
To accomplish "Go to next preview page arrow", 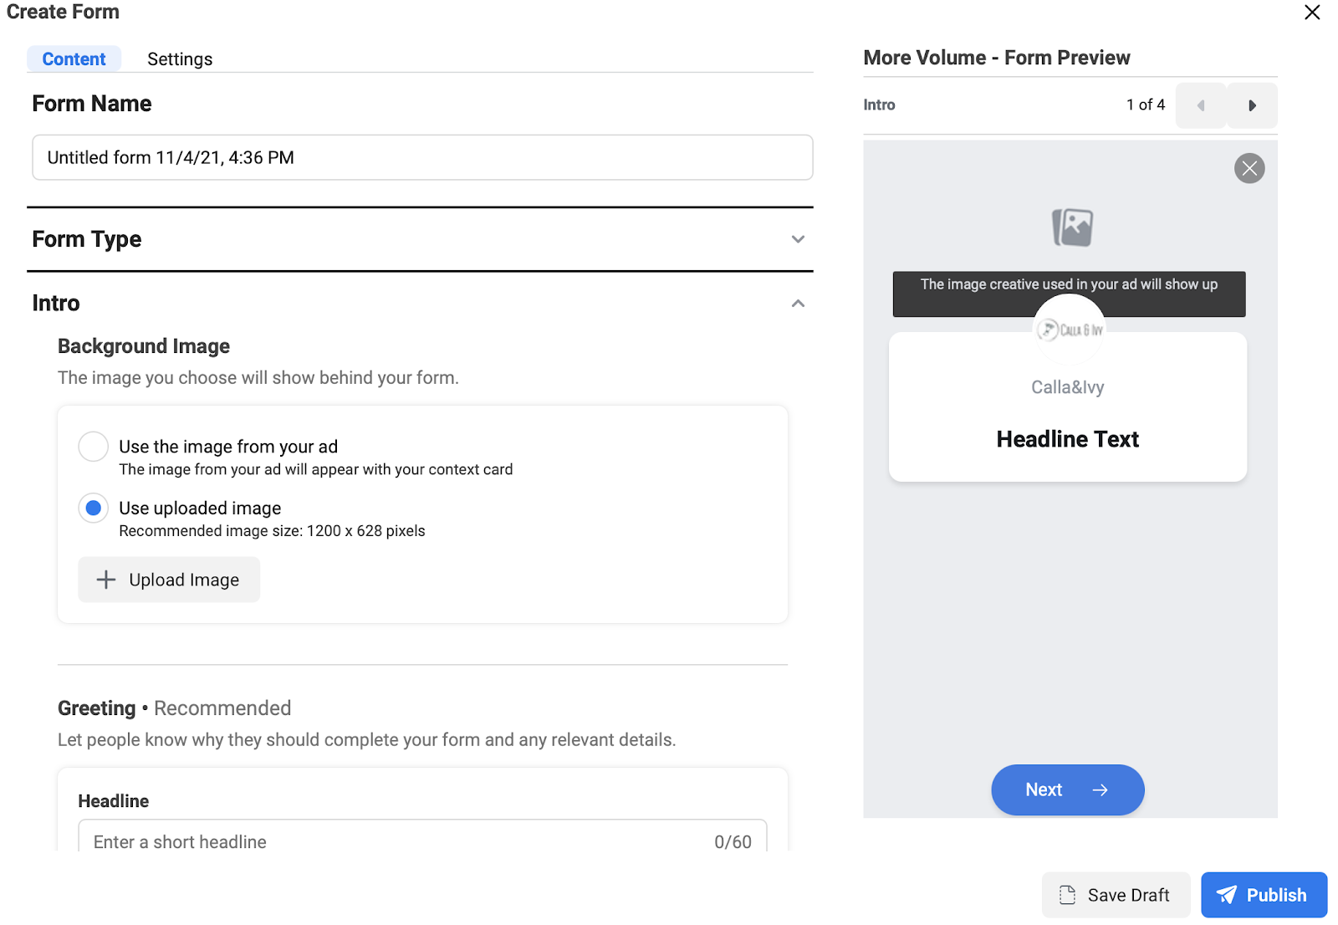I will pyautogui.click(x=1252, y=105).
